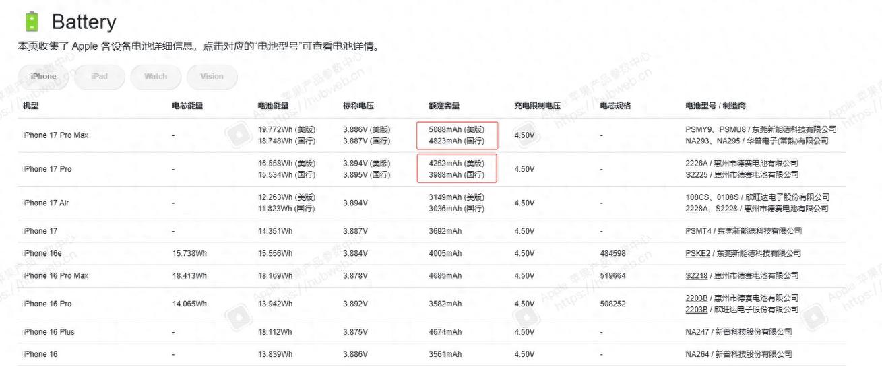Screen dimensions: 882x371
Task: Select the iPhone tab
Action: (43, 77)
